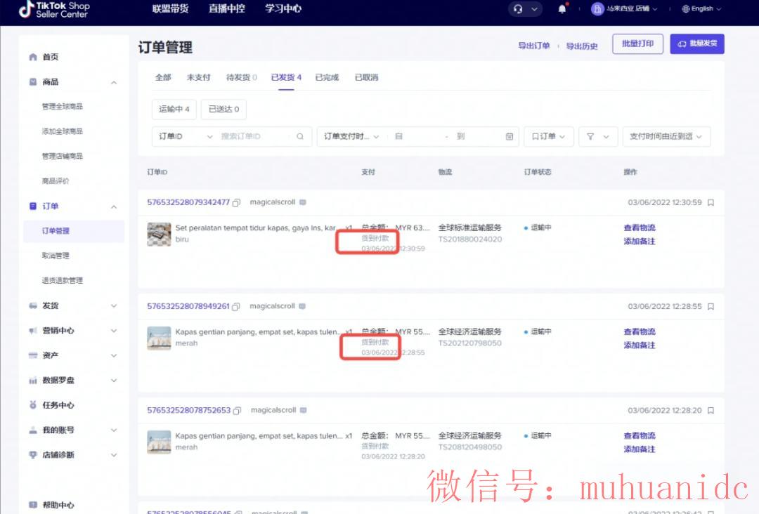Expand the 资产 sidebar section
The image size is (759, 514).
[114, 355]
